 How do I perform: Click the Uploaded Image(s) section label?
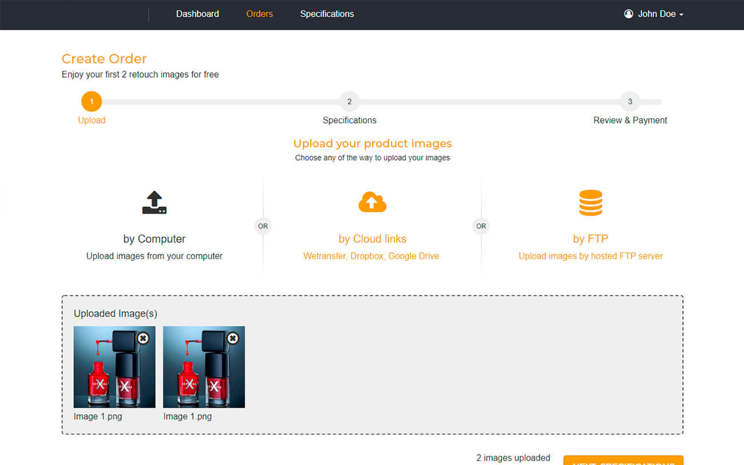point(116,313)
